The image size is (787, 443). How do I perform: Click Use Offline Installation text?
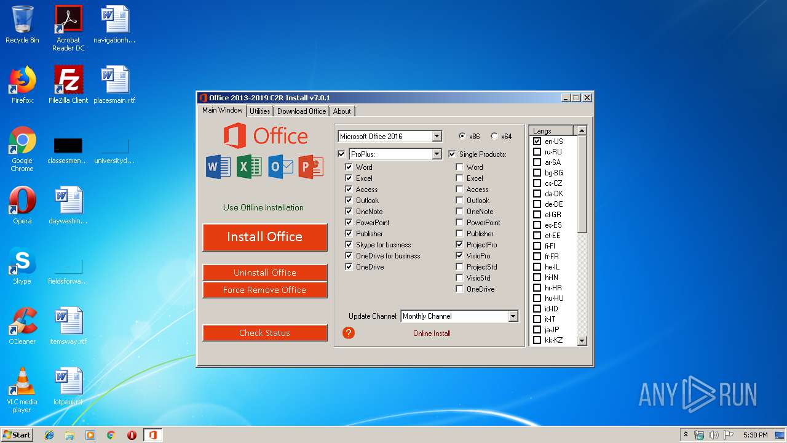264,207
